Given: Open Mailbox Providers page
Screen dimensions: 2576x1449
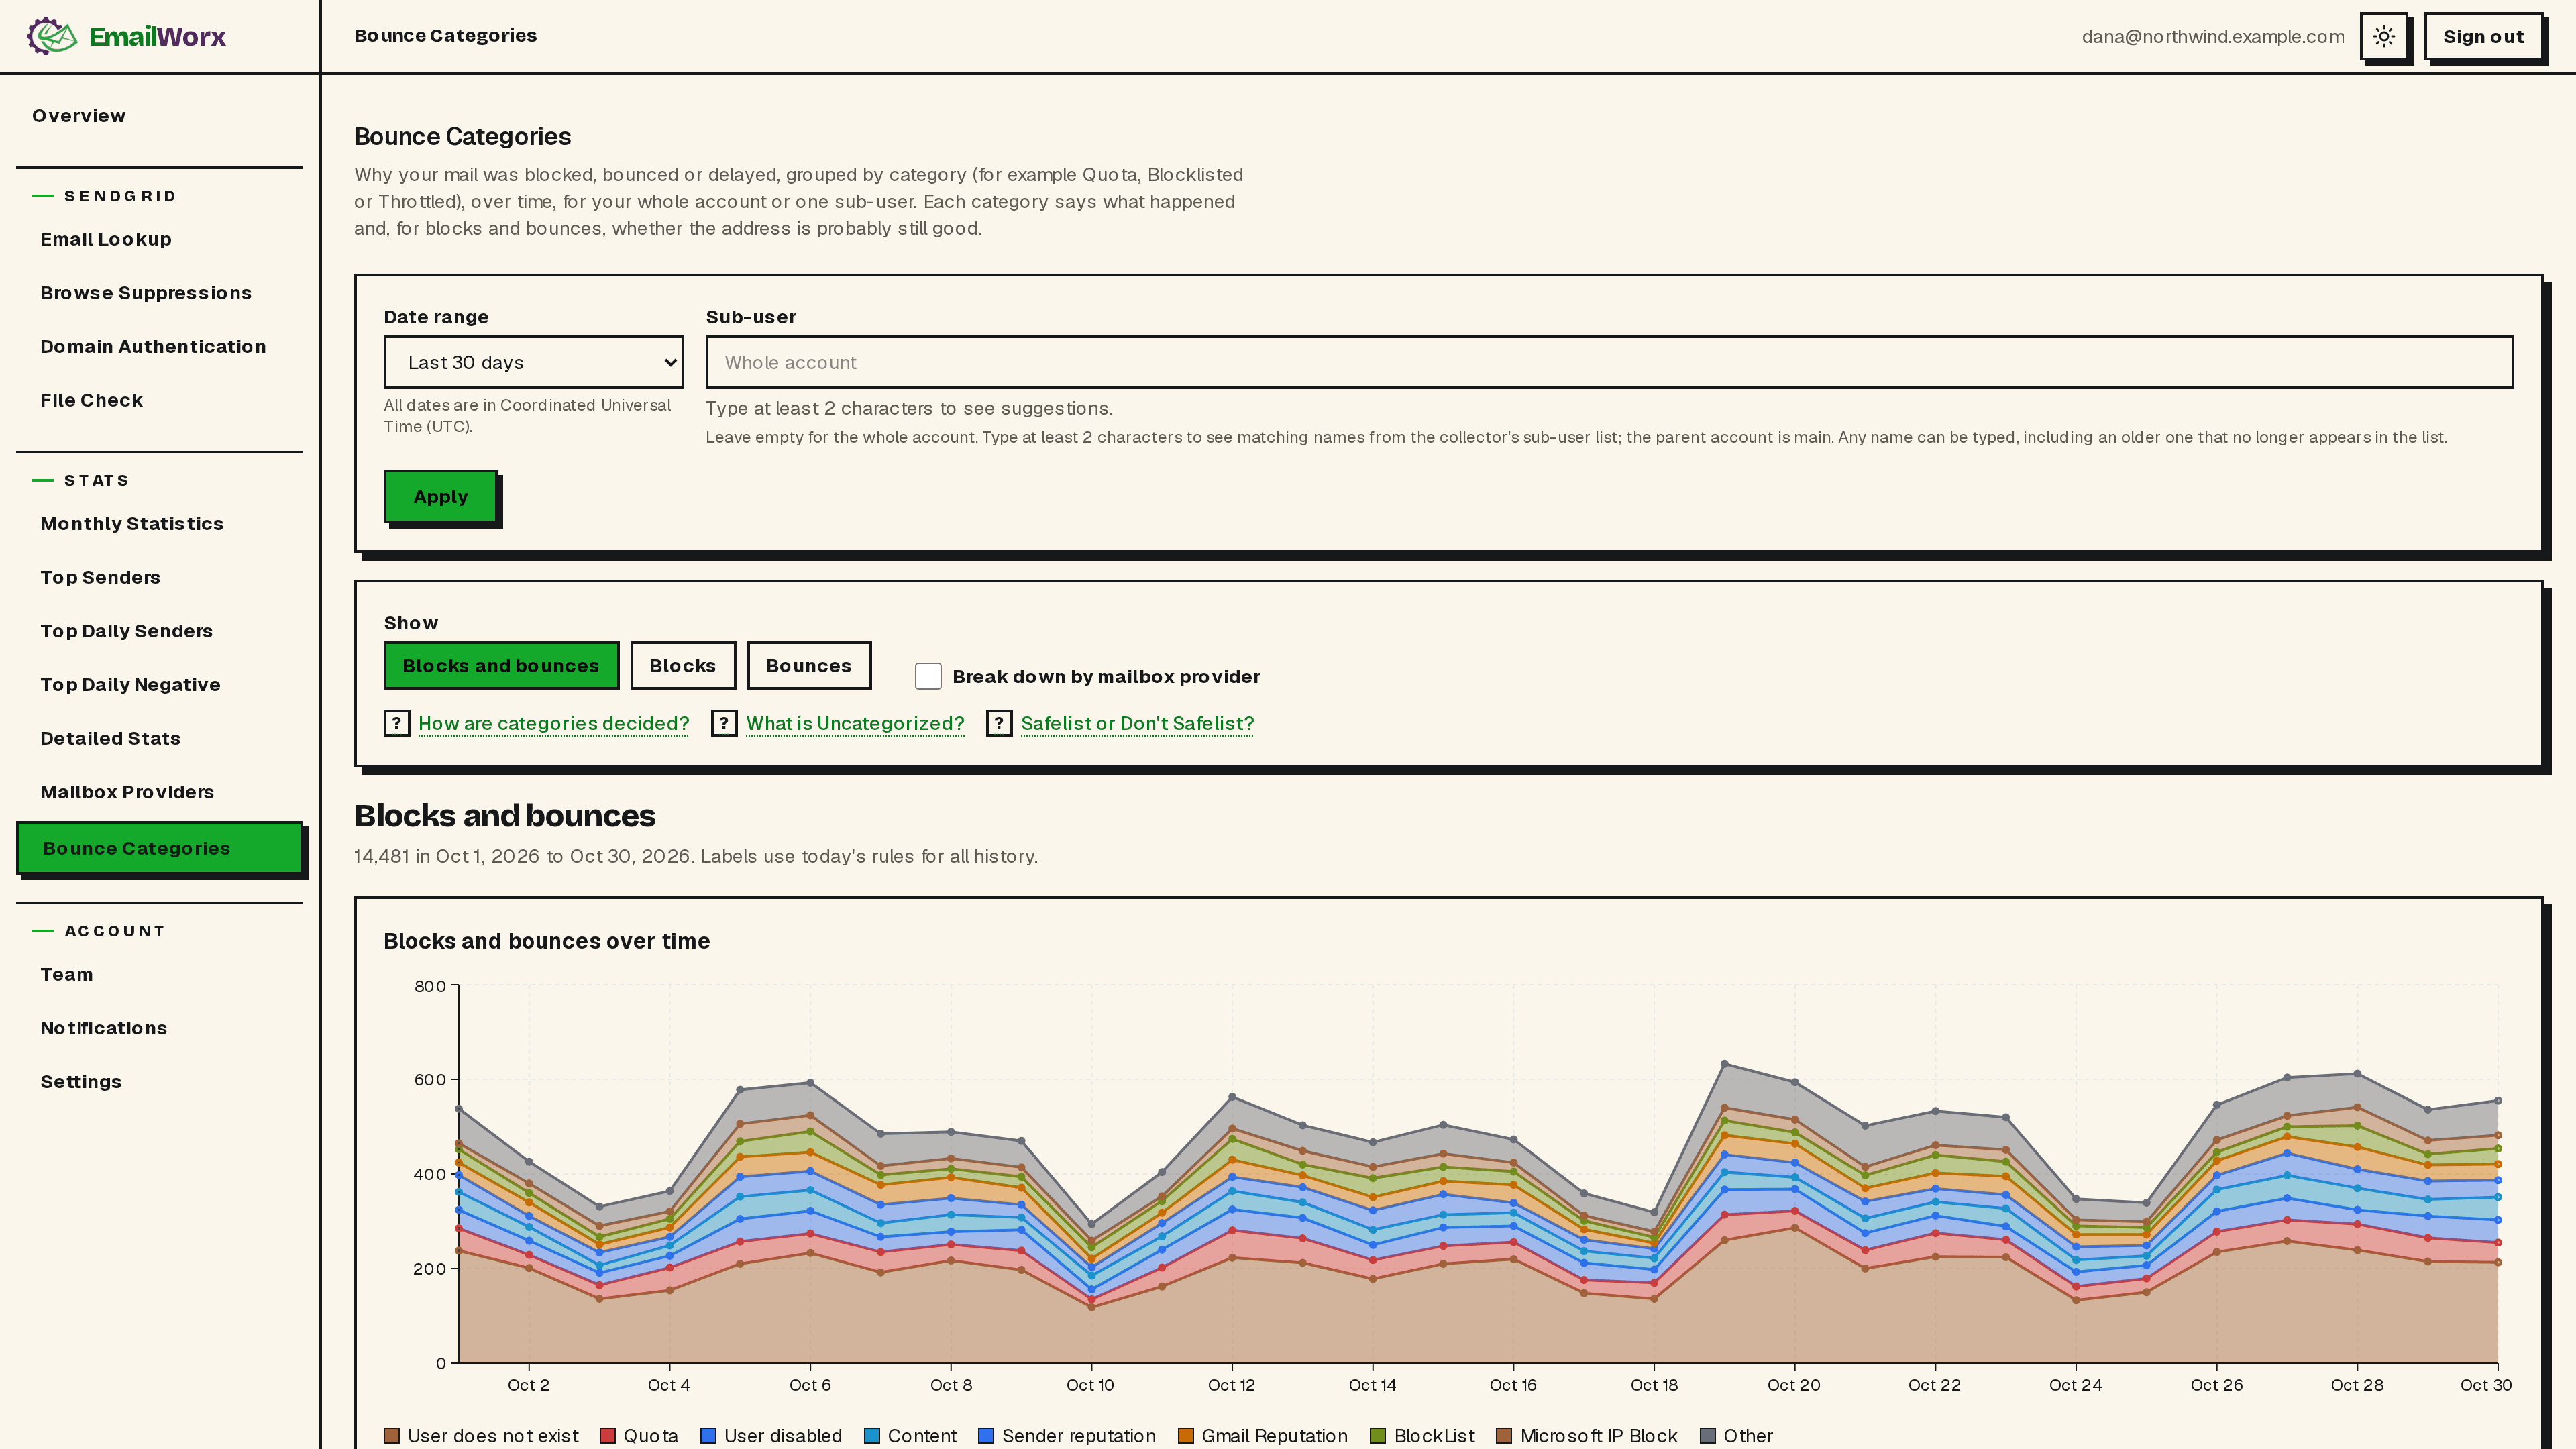Looking at the screenshot, I should 127,792.
